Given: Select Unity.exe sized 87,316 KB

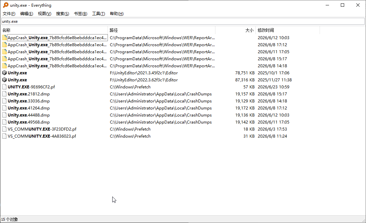Looking at the screenshot, I should coord(17,80).
